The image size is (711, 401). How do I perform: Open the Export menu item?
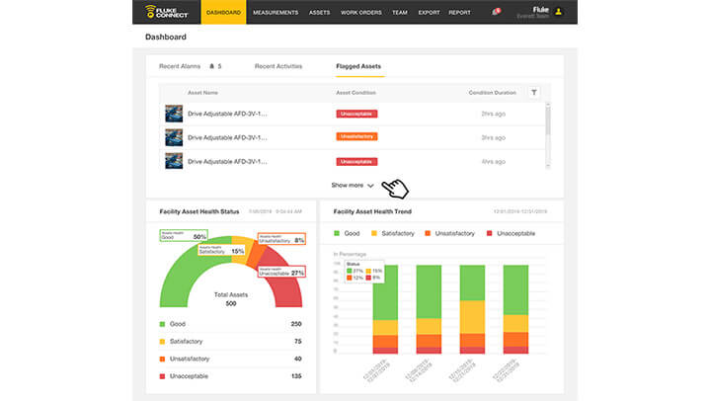tap(429, 13)
